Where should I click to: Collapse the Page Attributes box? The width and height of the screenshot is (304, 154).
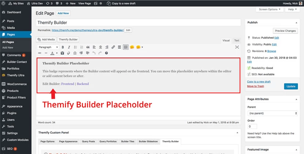(296, 99)
